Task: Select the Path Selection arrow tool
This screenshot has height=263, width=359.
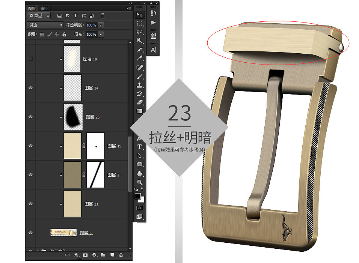Action: [139, 156]
